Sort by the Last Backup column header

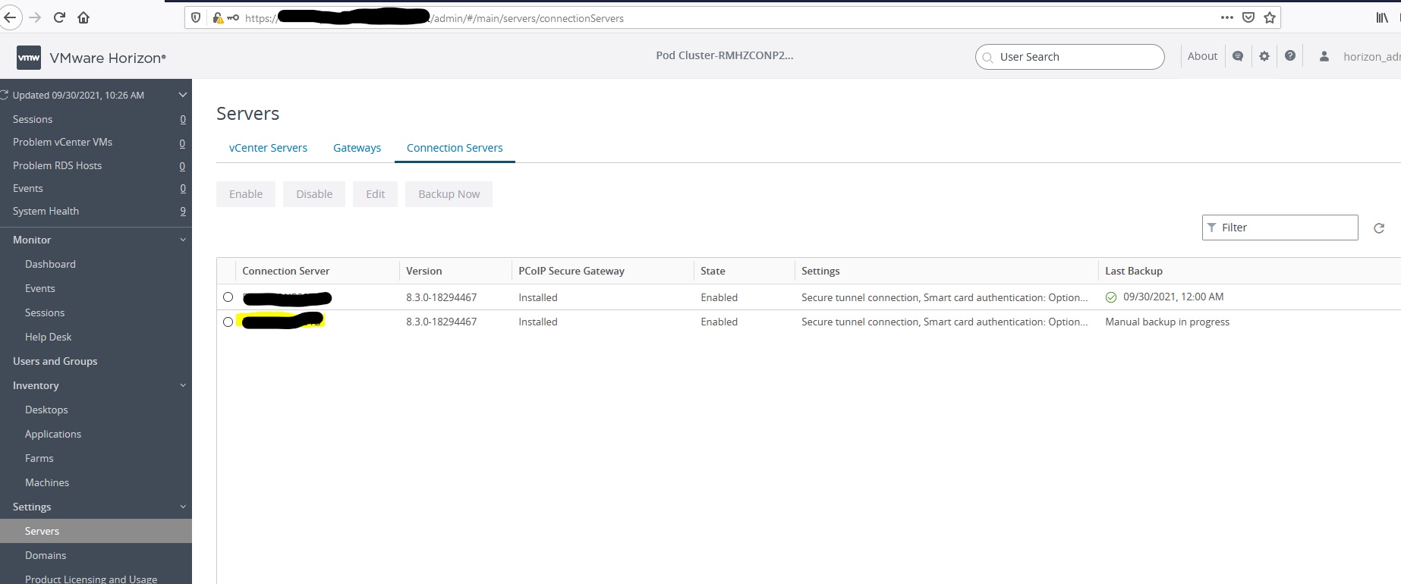click(x=1134, y=271)
